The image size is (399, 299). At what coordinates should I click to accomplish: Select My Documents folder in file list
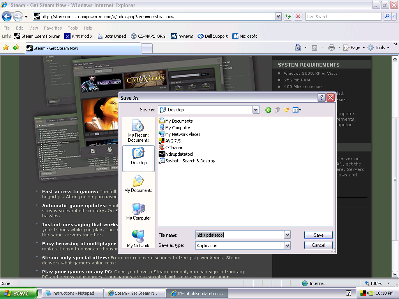(x=176, y=121)
